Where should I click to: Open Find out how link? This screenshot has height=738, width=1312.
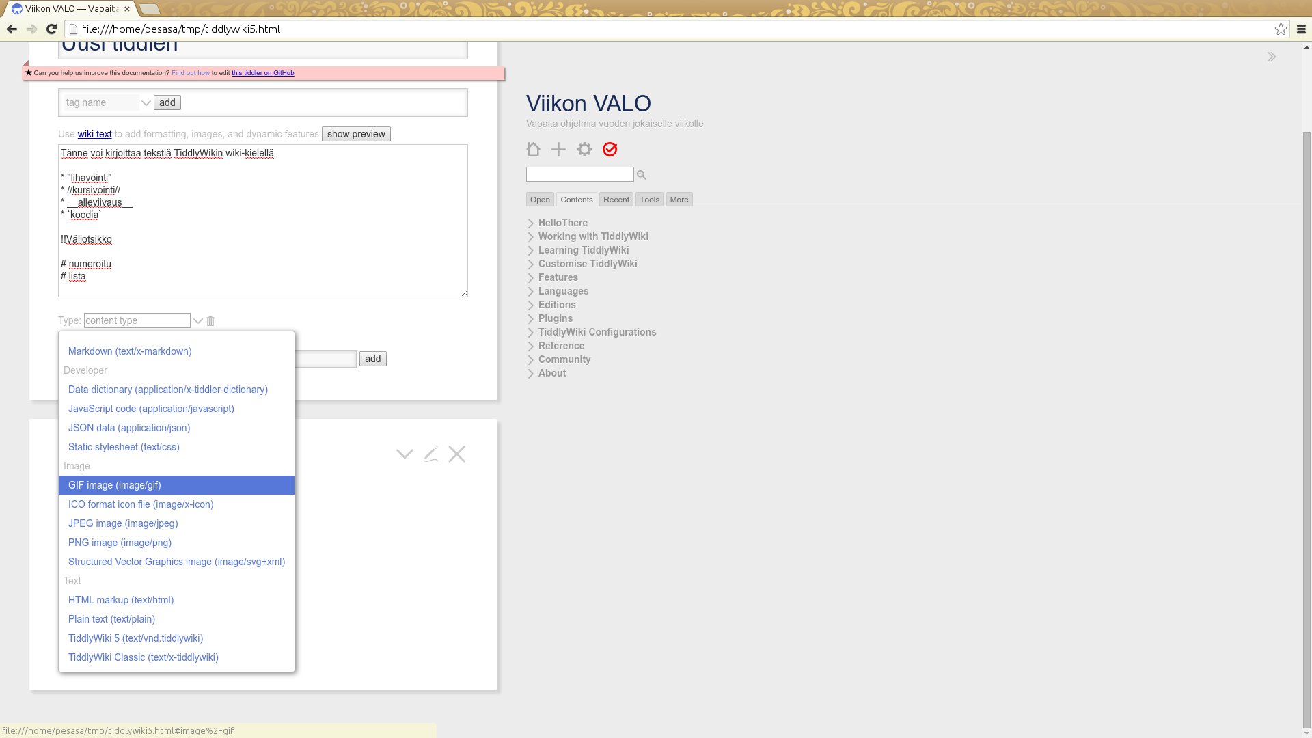[x=191, y=72]
